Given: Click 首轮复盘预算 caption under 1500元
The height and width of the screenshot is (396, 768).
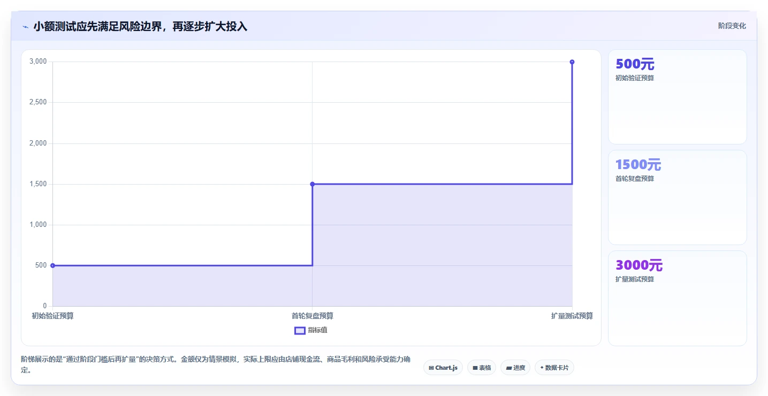Looking at the screenshot, I should (x=635, y=178).
